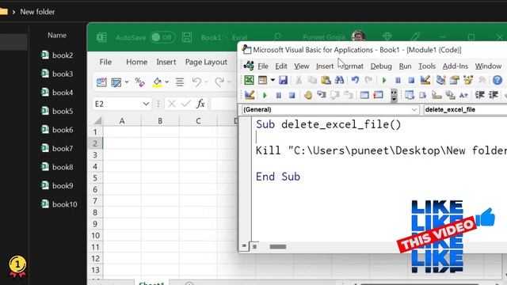This screenshot has height=285, width=507.
Task: Save Book1 using the VBA floppy icon
Action: click(x=283, y=80)
